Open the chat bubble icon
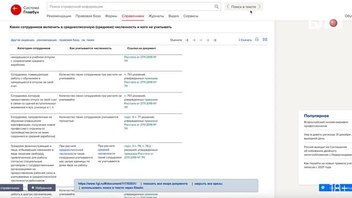This screenshot has height=198, width=352. click(x=323, y=188)
